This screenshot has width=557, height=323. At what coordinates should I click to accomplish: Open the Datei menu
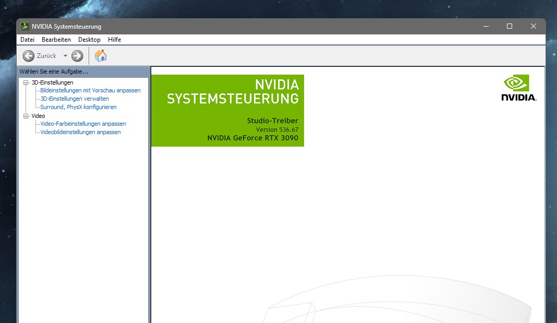(27, 40)
